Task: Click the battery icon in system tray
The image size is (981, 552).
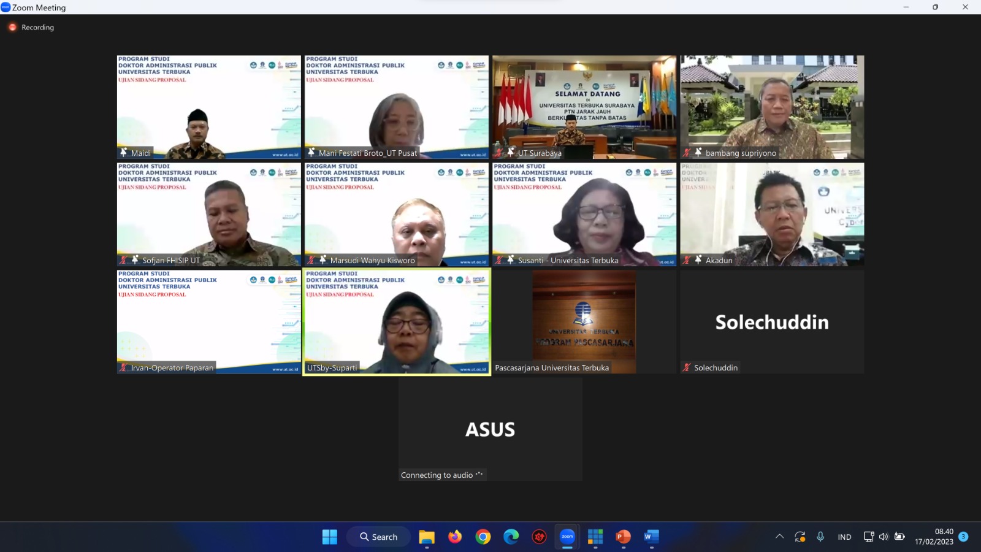Action: click(x=899, y=537)
